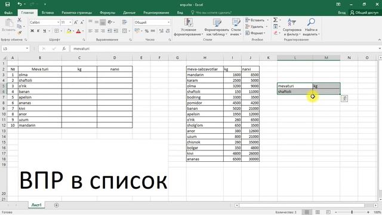Switch to Page Layout view in the status bar
The height and width of the screenshot is (215, 382).
coord(318,212)
